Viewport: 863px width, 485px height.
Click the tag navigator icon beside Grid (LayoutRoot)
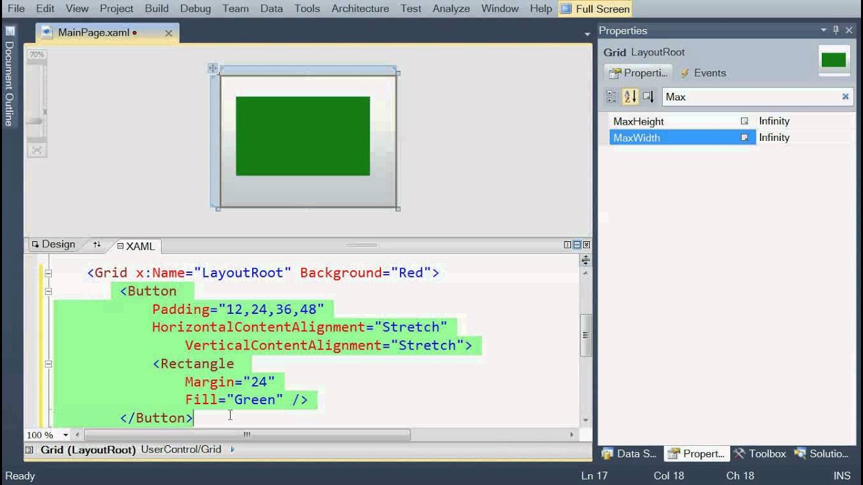point(29,450)
